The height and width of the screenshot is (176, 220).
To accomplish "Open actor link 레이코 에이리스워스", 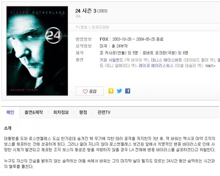I will (156, 66).
